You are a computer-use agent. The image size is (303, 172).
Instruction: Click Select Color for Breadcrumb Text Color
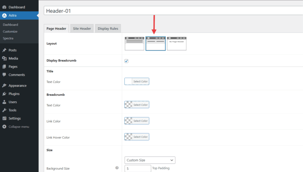click(x=141, y=105)
